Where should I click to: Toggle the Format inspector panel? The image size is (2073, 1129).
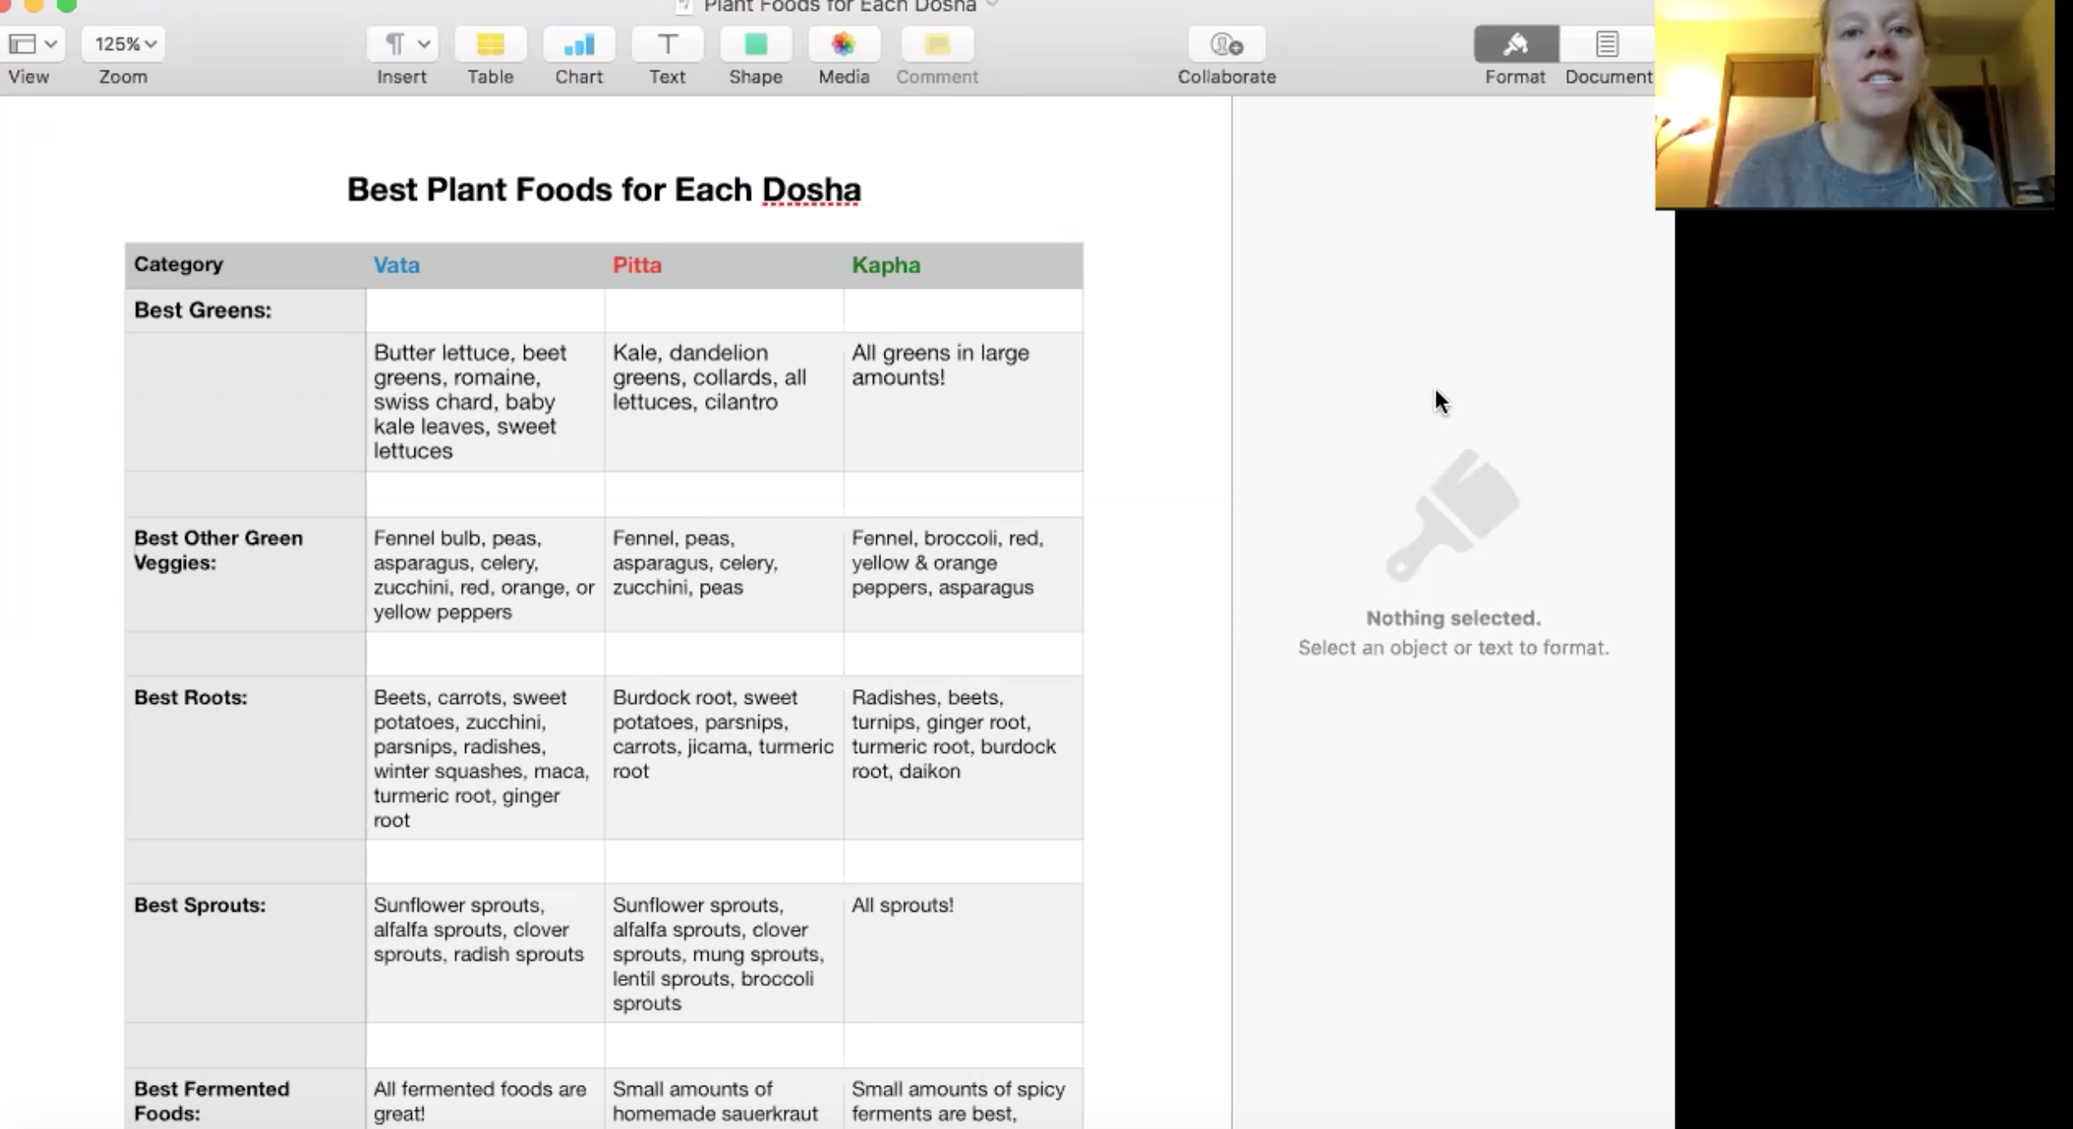coord(1515,44)
